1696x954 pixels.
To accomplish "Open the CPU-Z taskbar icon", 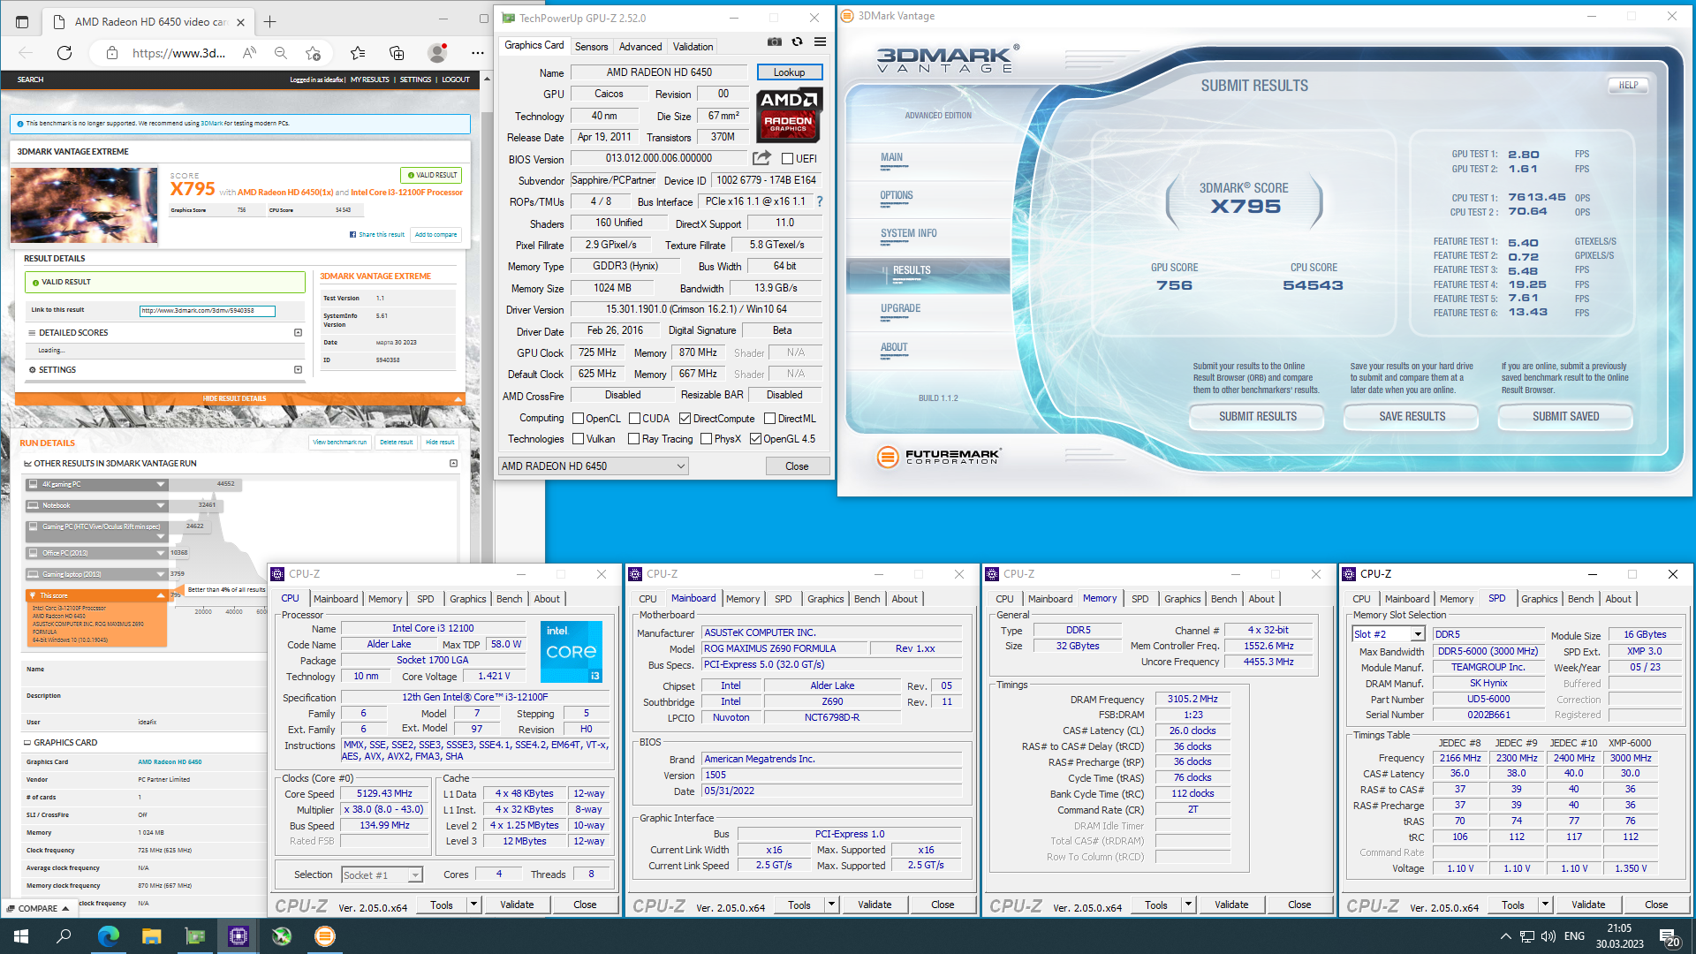I will coord(238,936).
